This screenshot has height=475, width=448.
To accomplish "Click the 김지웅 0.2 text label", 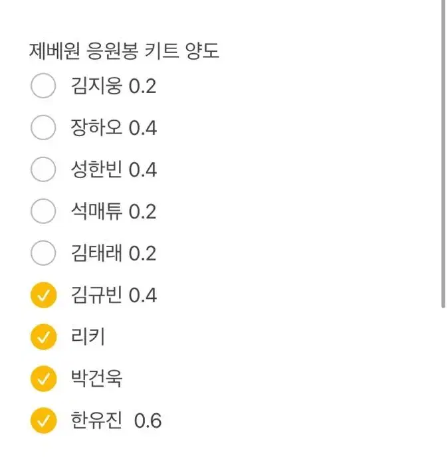I will 113,86.
